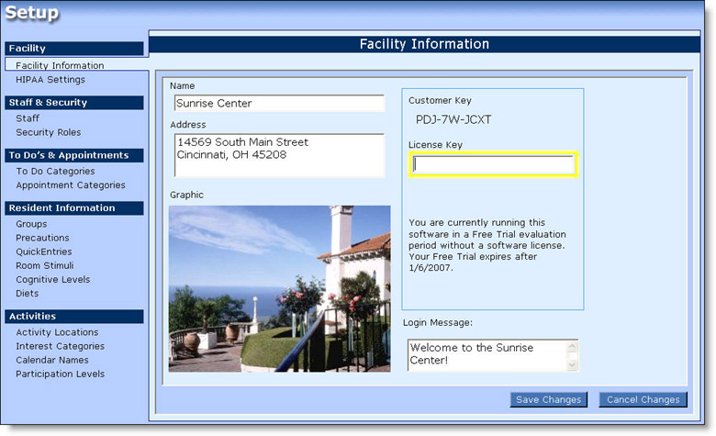
Task: Select Groups under Resident Information
Action: pos(31,224)
